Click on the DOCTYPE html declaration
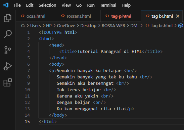The image size is (184, 130). tap(58, 32)
